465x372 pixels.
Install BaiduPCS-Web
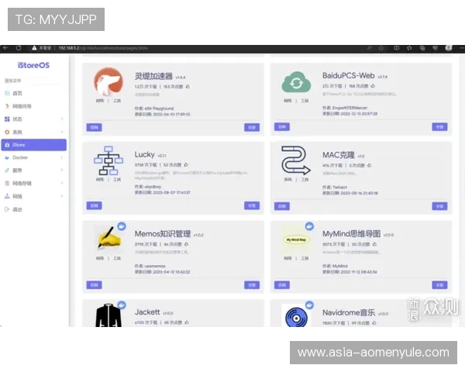click(439, 127)
